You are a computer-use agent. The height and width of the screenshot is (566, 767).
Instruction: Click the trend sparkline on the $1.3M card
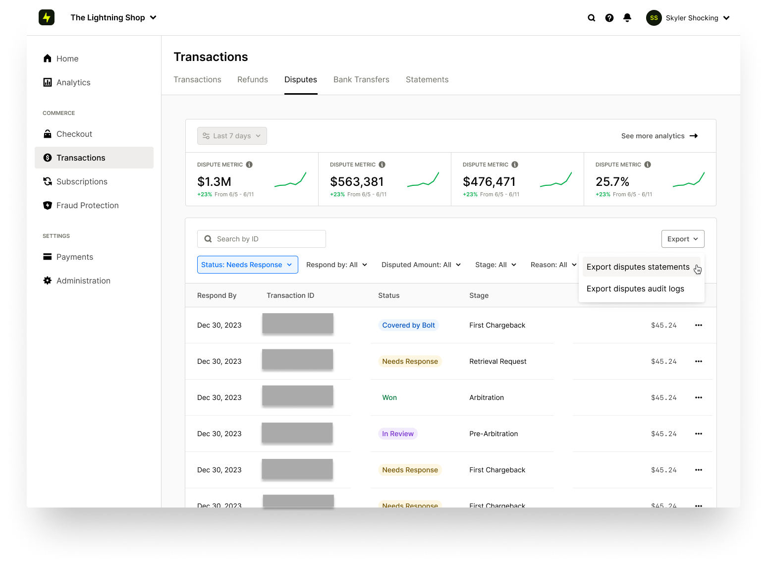(x=290, y=179)
